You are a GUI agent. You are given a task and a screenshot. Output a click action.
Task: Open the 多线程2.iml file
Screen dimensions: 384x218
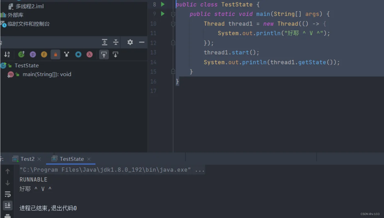29,6
